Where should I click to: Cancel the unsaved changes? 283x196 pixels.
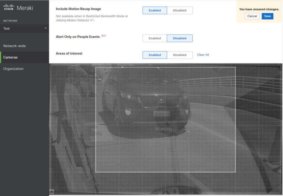[x=252, y=16]
